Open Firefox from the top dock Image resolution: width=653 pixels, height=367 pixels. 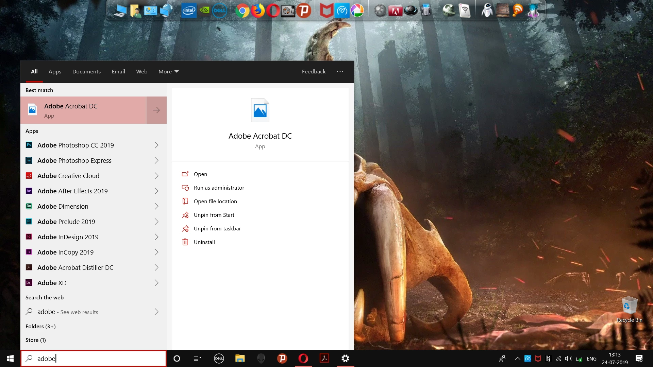pos(258,11)
